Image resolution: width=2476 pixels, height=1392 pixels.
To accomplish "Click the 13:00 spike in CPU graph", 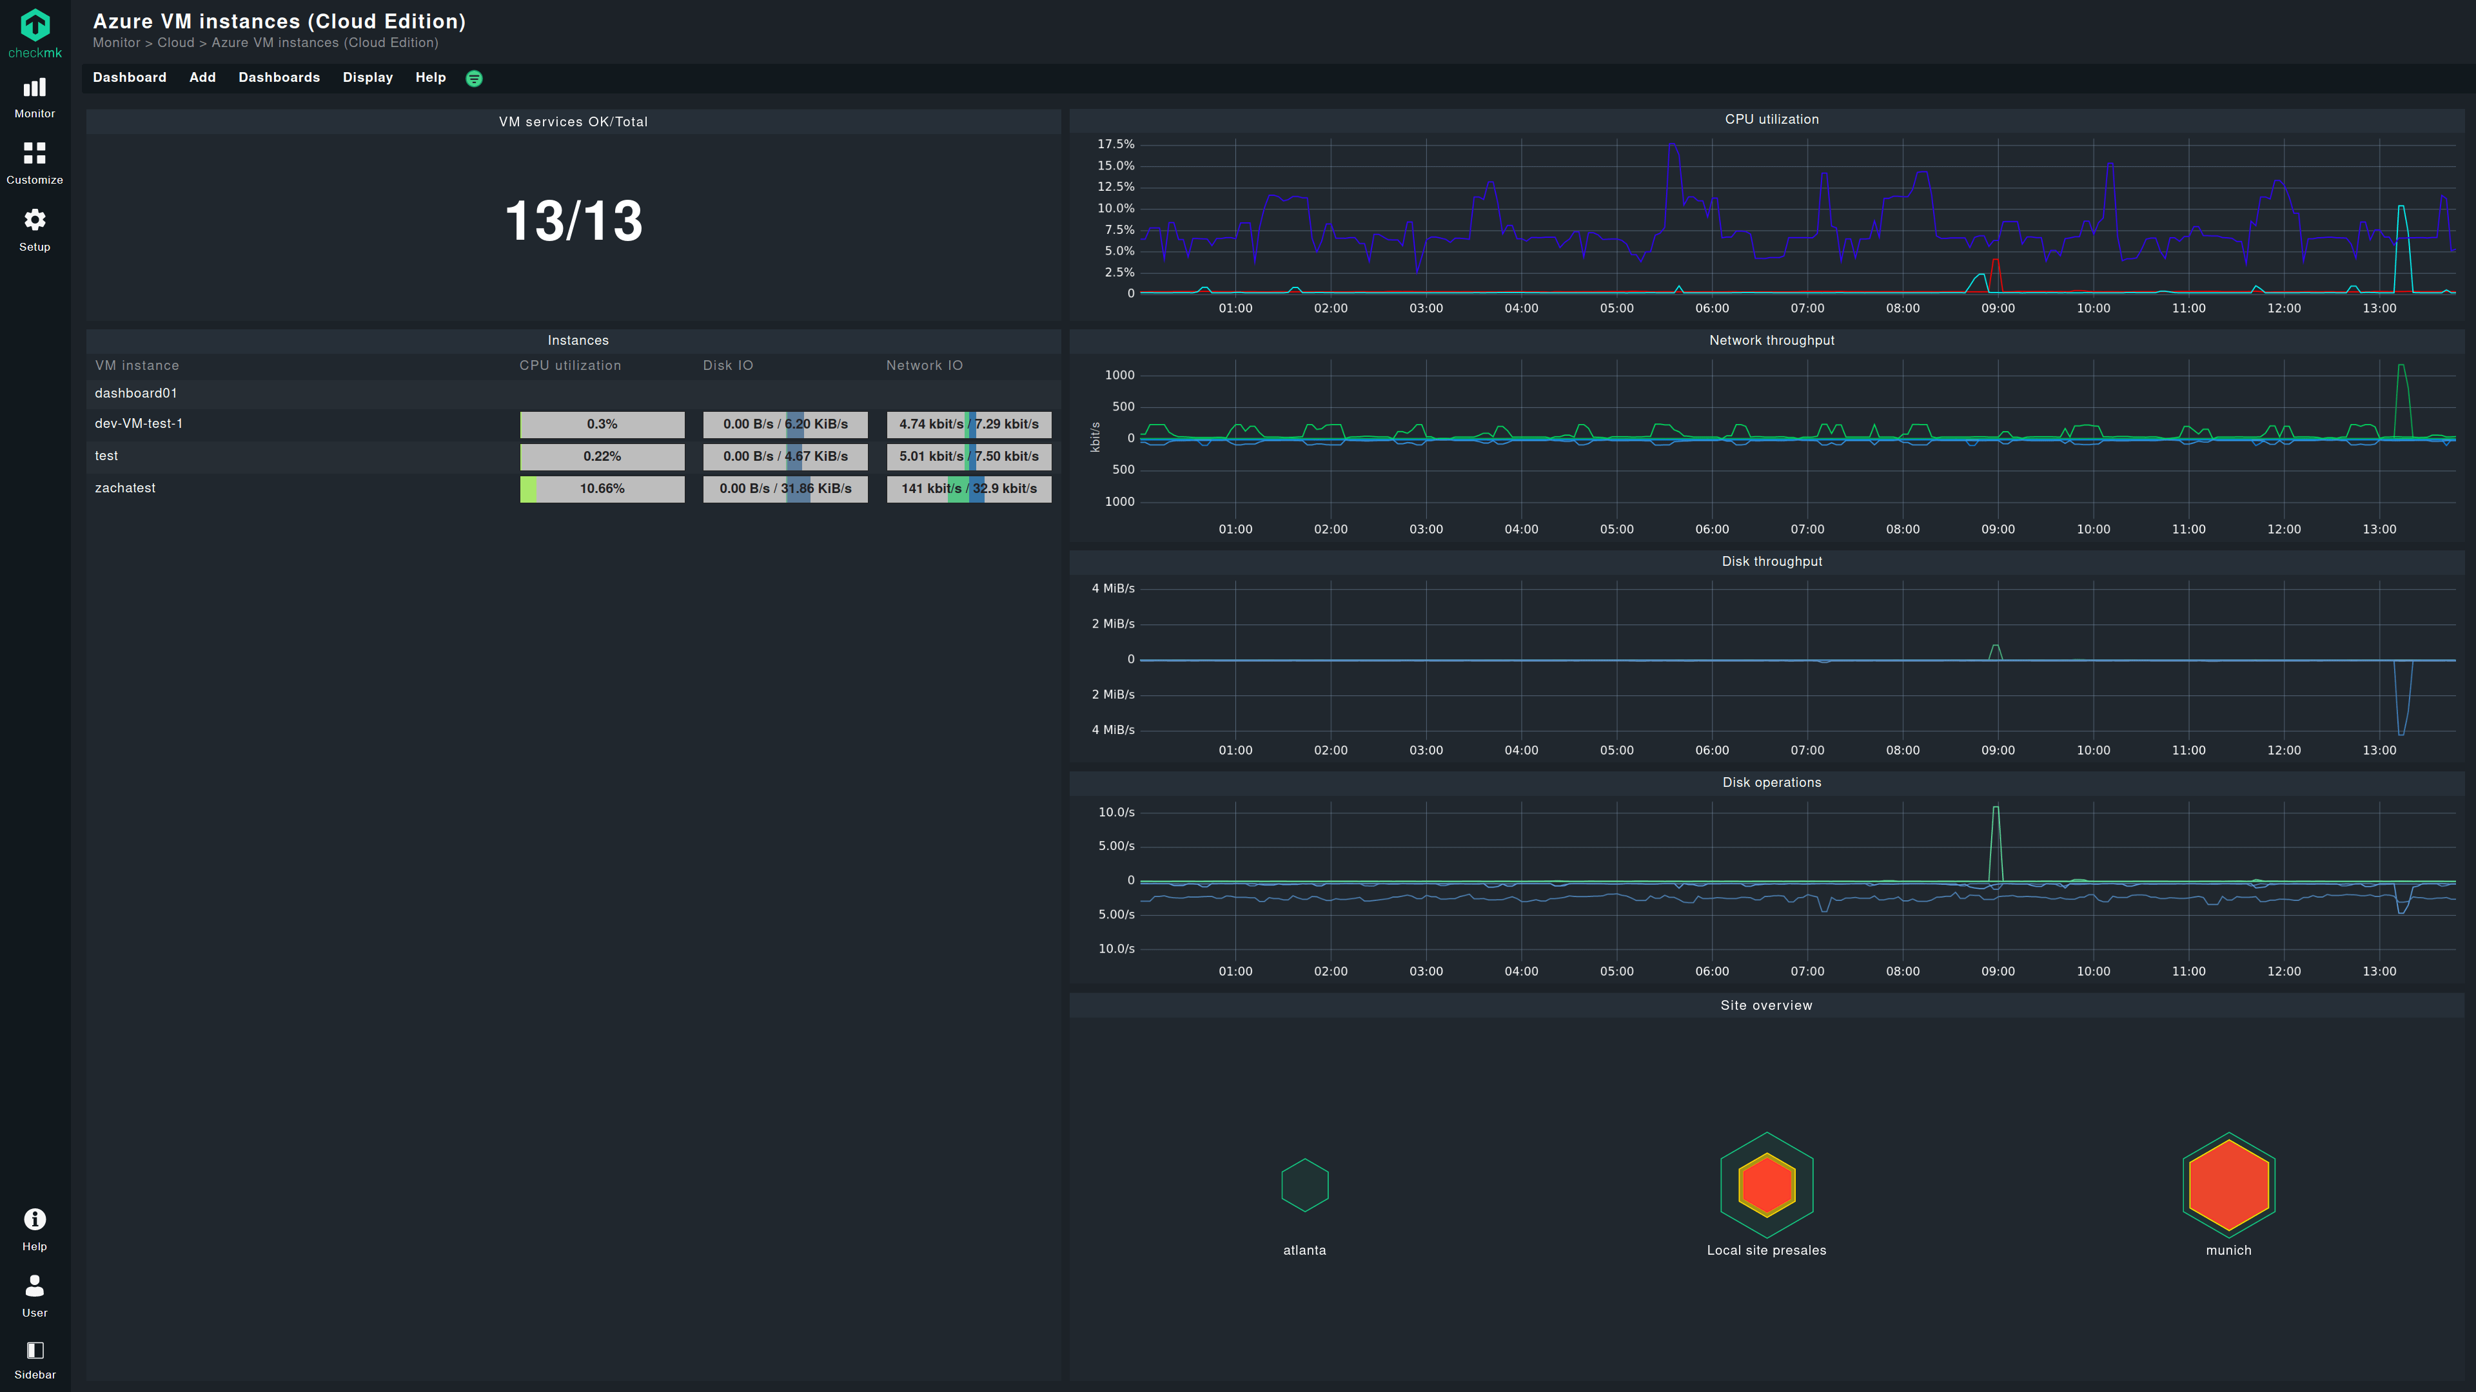I will [2401, 248].
